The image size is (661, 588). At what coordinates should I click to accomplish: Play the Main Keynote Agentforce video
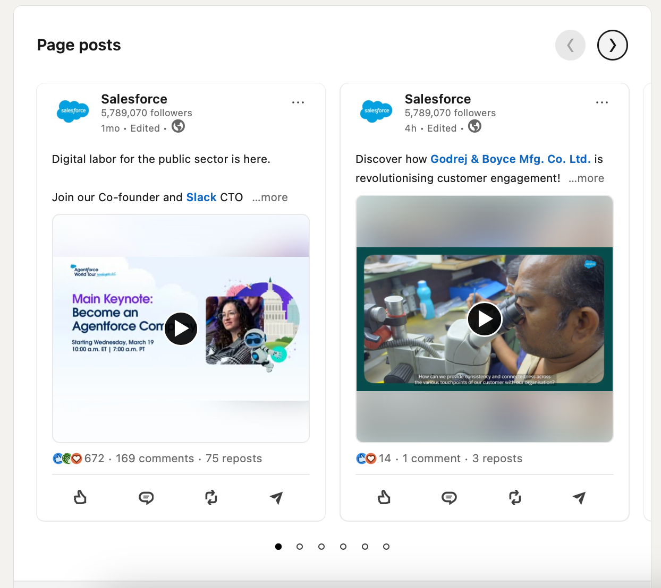(x=181, y=328)
